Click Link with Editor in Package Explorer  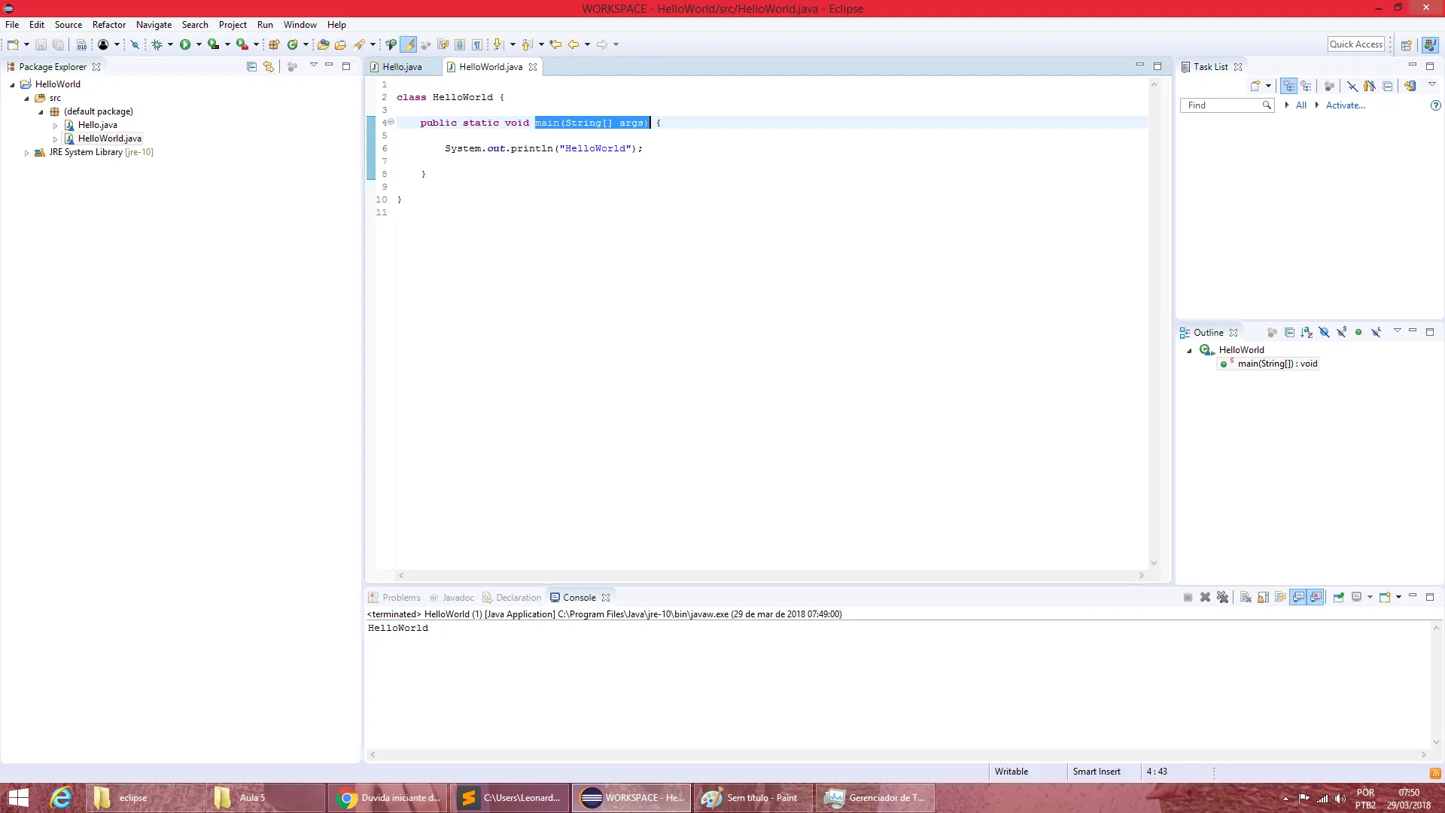point(269,67)
